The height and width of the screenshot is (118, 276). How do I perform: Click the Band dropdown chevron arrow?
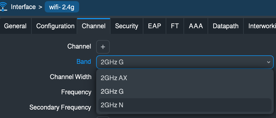(268, 62)
